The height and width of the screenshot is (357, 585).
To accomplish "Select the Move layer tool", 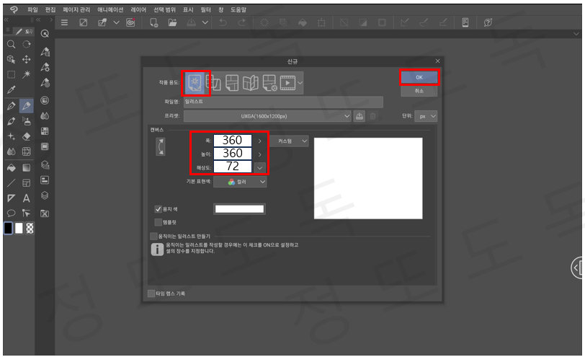I will pos(27,59).
